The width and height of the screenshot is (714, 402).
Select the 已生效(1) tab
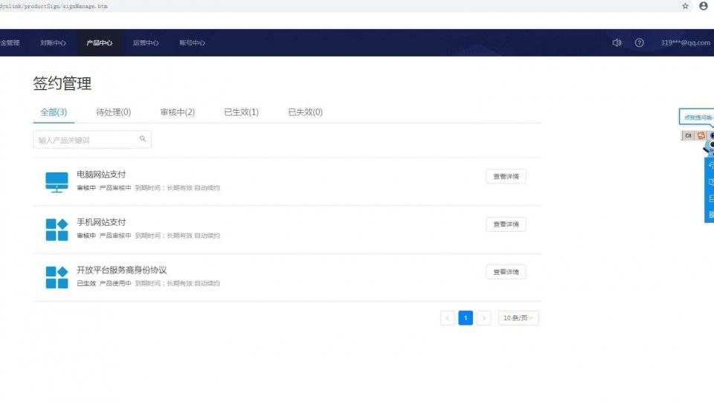[241, 112]
